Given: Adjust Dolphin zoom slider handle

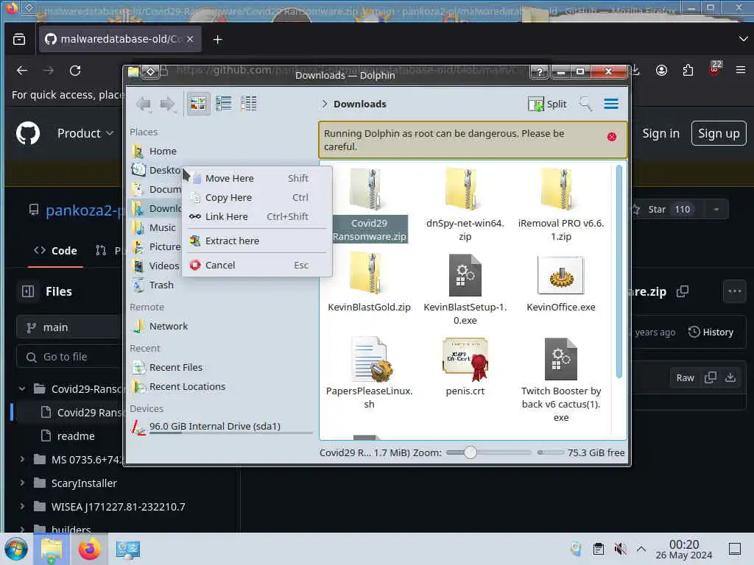Looking at the screenshot, I should tap(471, 452).
